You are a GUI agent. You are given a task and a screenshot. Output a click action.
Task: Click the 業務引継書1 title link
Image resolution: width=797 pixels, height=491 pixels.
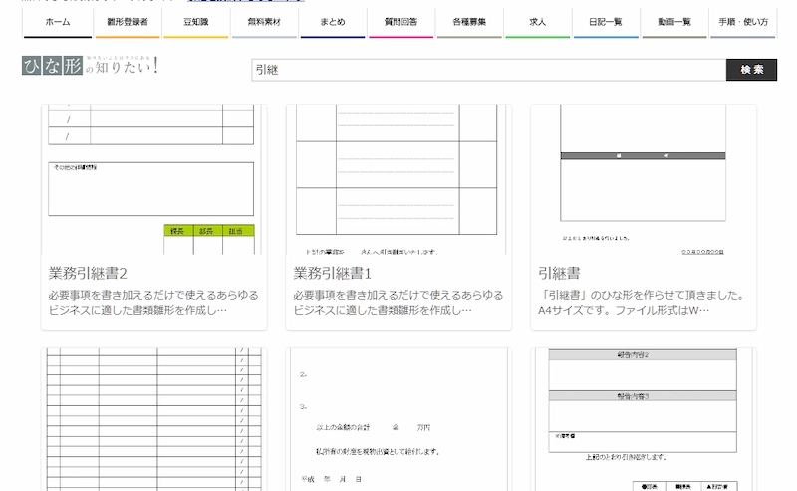(x=332, y=273)
